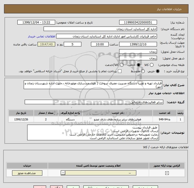Click the buyer organization name field
The width and height of the screenshot is (194, 188).
(x=100, y=29)
